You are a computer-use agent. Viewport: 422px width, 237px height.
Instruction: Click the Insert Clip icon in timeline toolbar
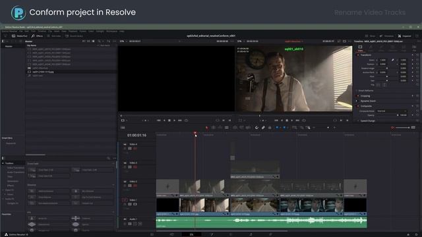pyautogui.click(x=235, y=128)
